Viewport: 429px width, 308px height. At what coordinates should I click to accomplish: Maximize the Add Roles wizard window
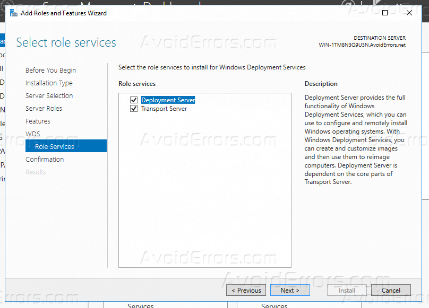pyautogui.click(x=385, y=13)
